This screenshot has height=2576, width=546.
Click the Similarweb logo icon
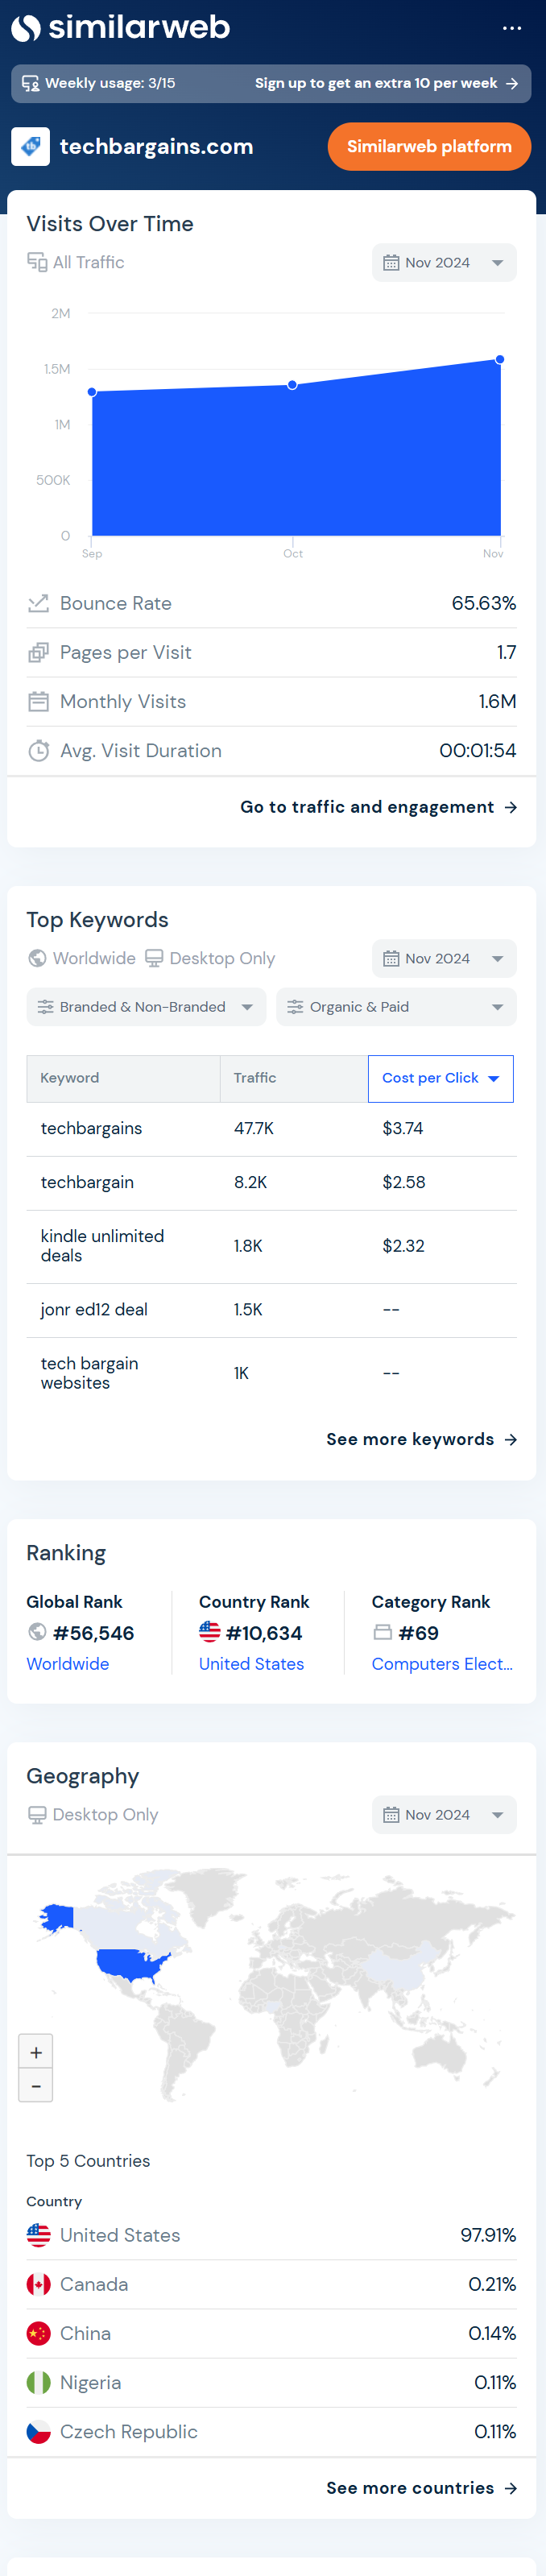click(26, 28)
